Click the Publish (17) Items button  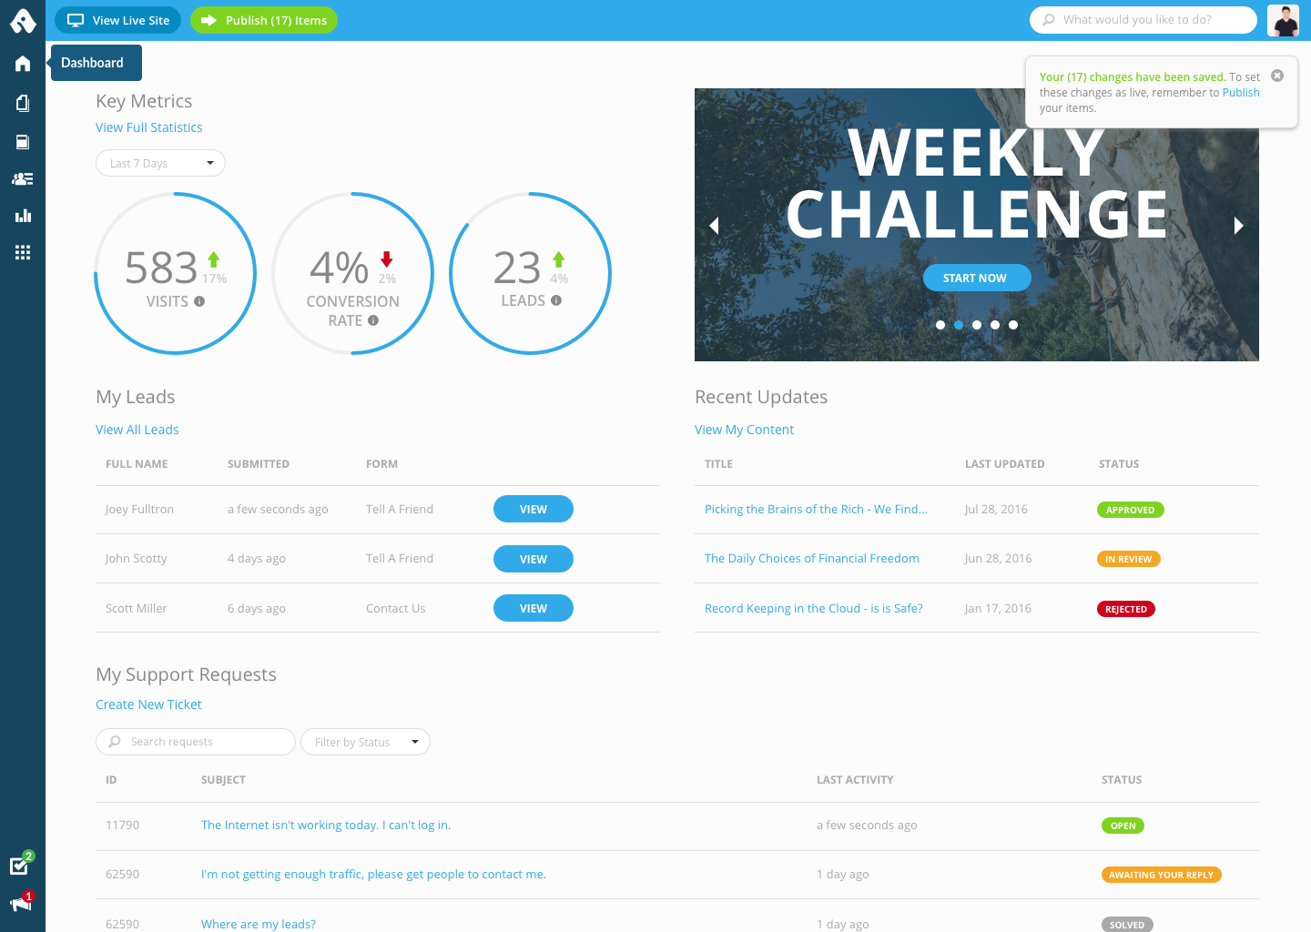(264, 20)
